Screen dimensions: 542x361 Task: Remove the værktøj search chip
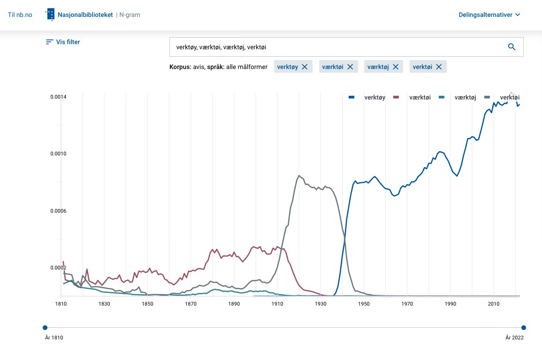pos(396,67)
